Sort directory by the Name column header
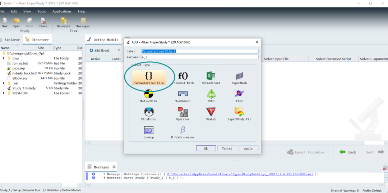 [x=19, y=48]
